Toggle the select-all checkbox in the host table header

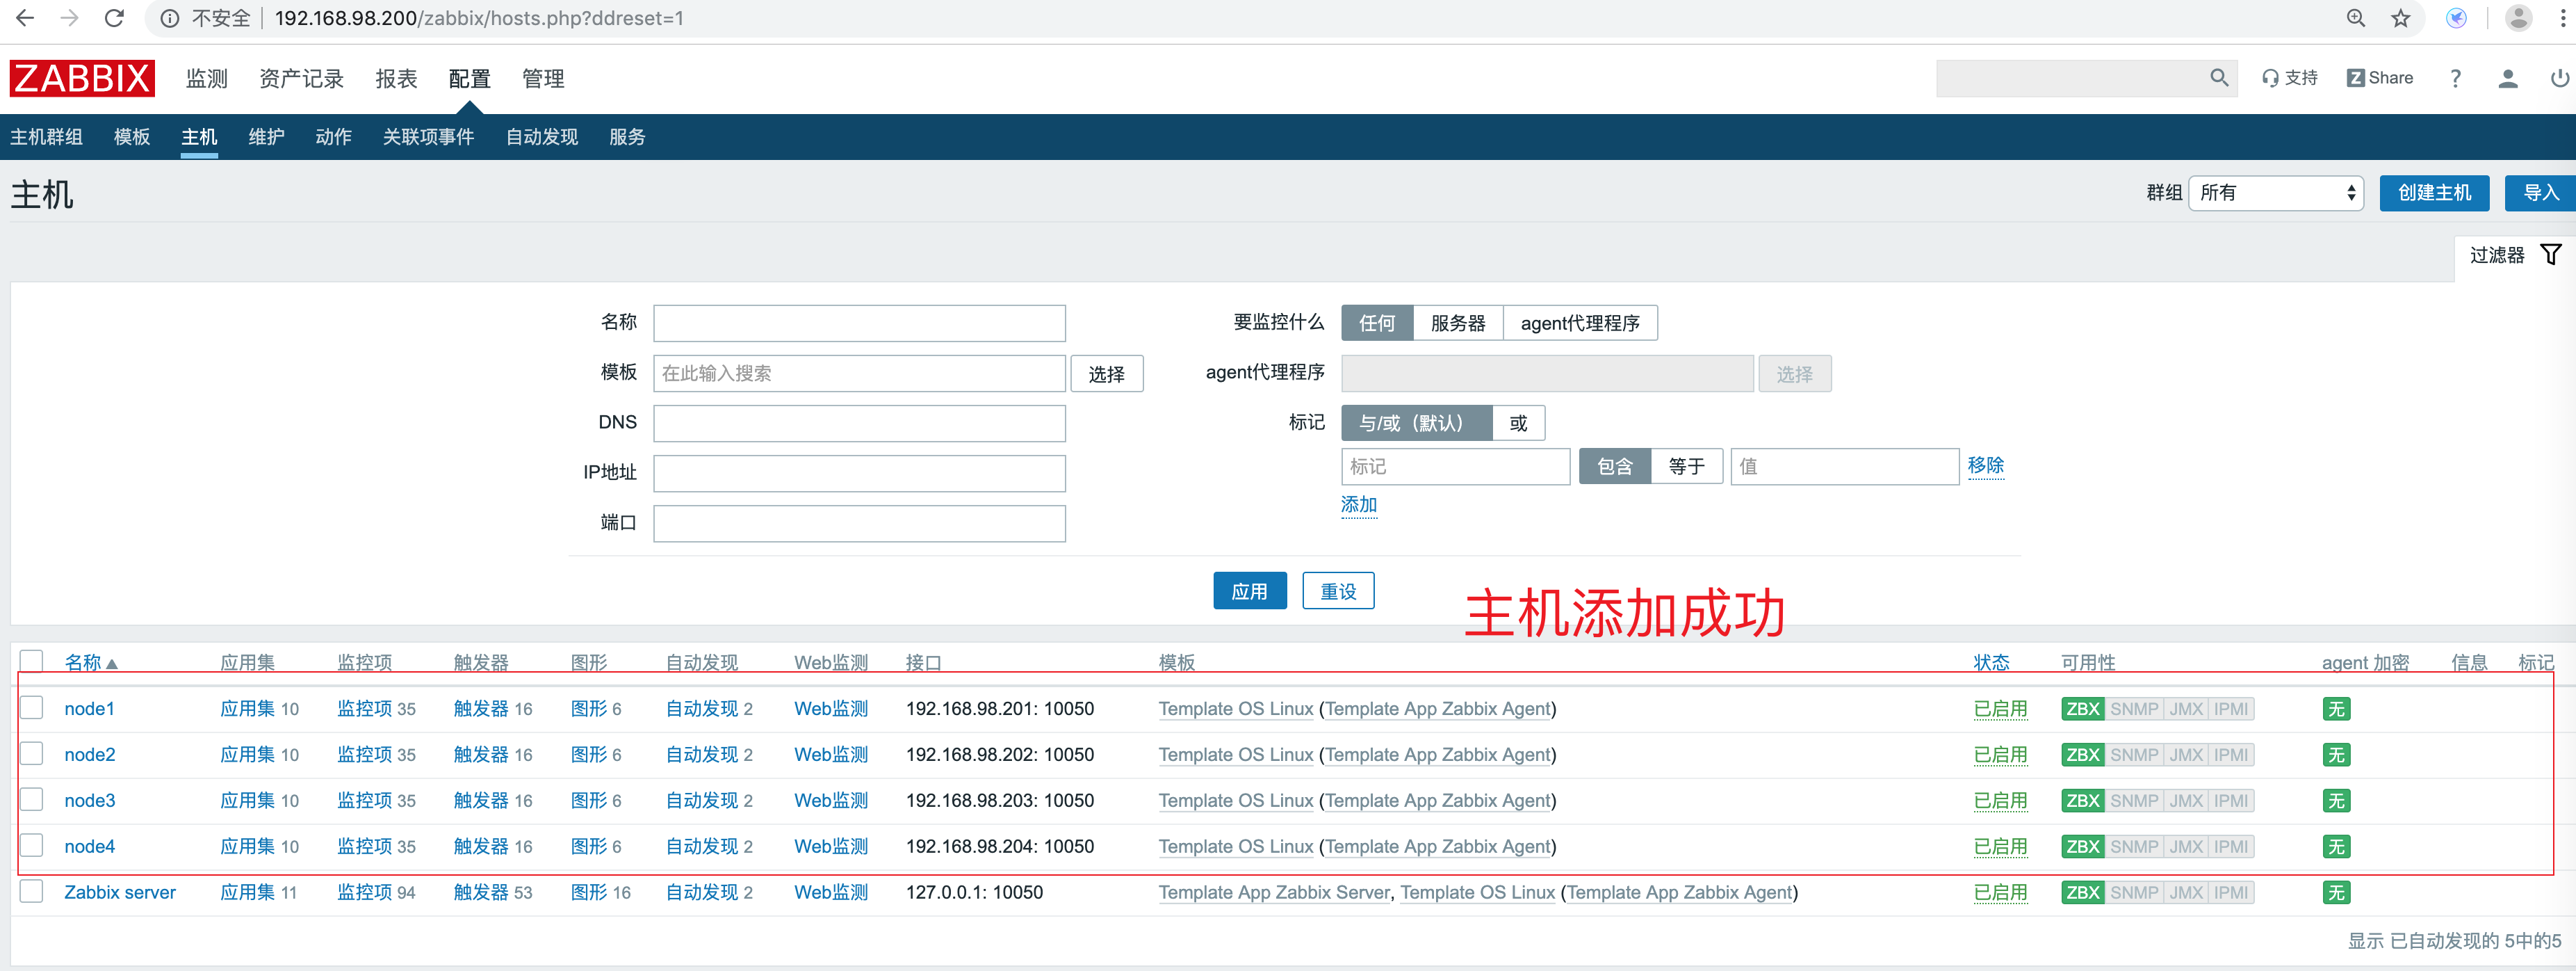[31, 661]
